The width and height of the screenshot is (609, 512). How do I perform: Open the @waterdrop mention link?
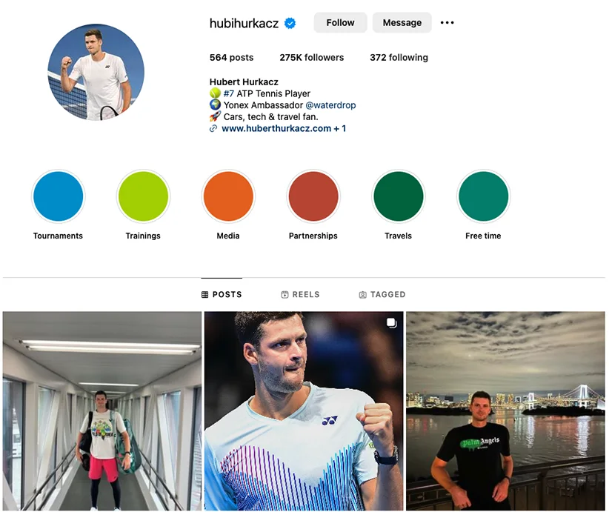(330, 105)
